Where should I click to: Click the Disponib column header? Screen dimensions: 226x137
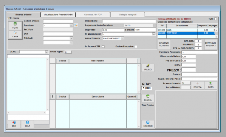point(203,26)
